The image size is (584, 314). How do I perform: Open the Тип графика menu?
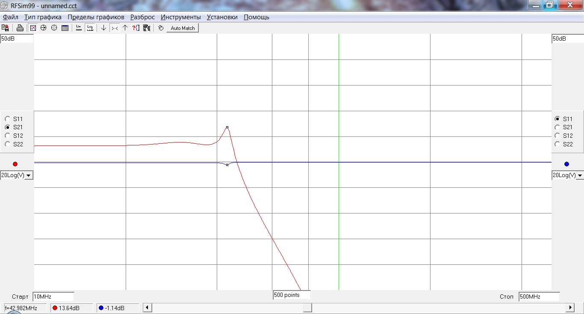(x=43, y=17)
